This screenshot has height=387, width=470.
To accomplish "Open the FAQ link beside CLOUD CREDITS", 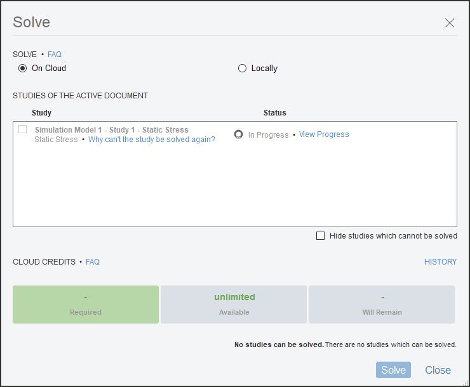I will [93, 262].
